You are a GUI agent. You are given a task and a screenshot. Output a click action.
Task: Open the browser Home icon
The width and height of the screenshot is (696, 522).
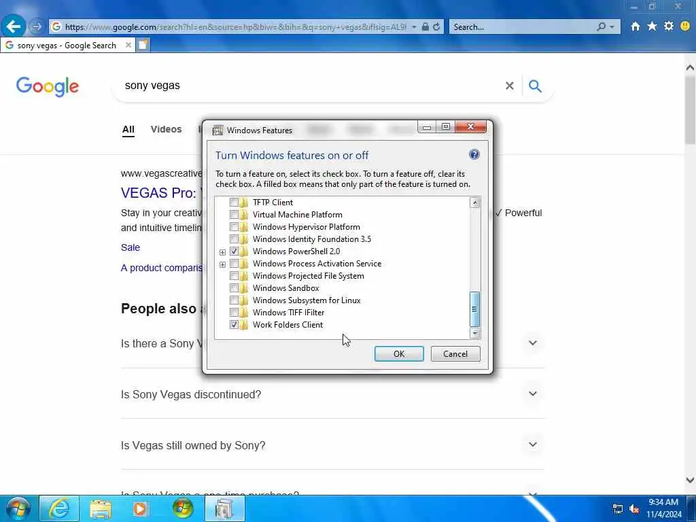(x=636, y=27)
